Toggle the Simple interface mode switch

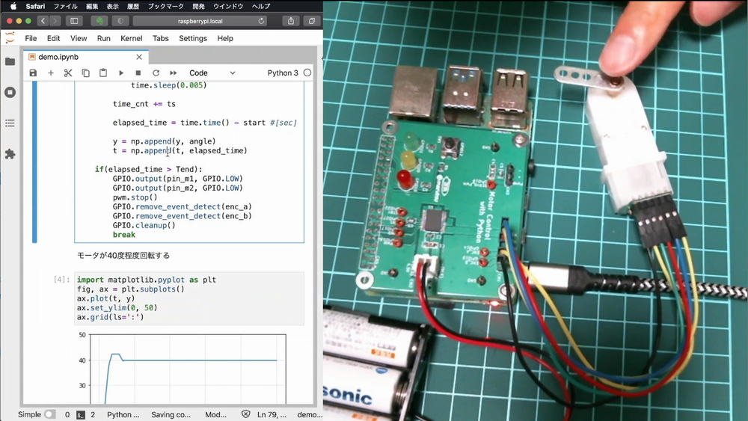pos(49,414)
